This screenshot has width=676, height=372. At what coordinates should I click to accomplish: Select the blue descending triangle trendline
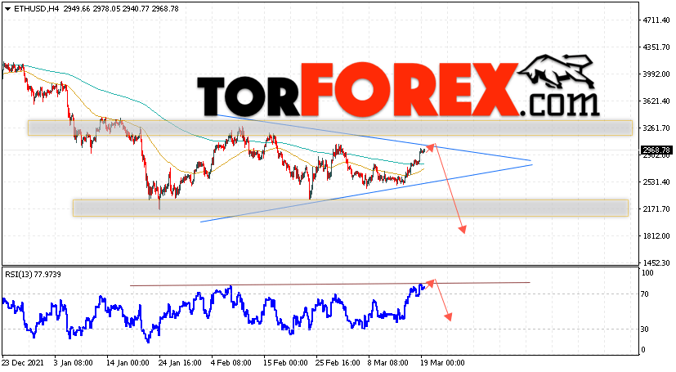(374, 137)
